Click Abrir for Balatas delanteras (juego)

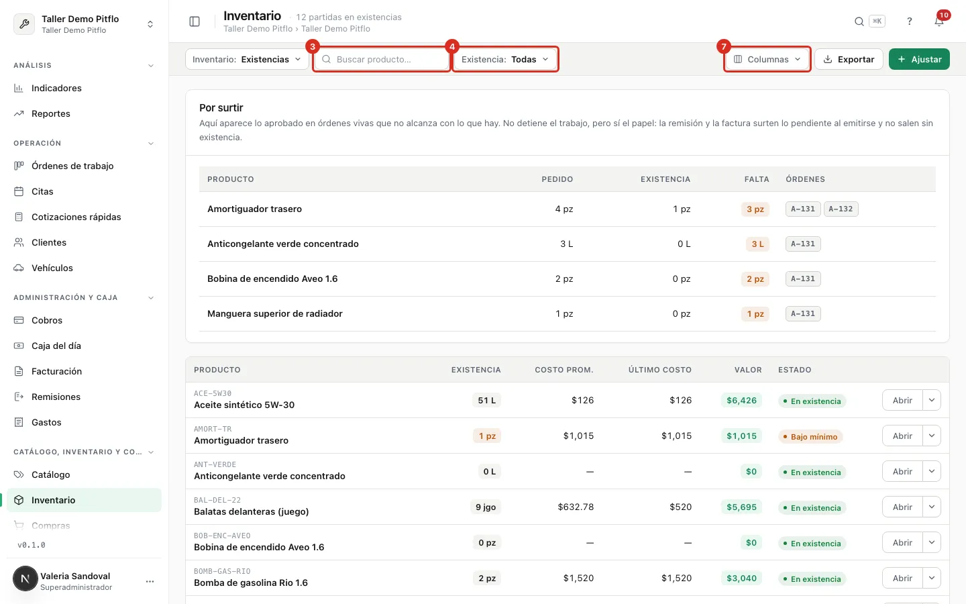(902, 507)
